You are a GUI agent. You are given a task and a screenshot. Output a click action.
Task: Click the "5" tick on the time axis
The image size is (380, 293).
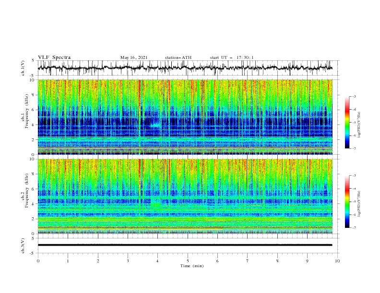click(188, 261)
